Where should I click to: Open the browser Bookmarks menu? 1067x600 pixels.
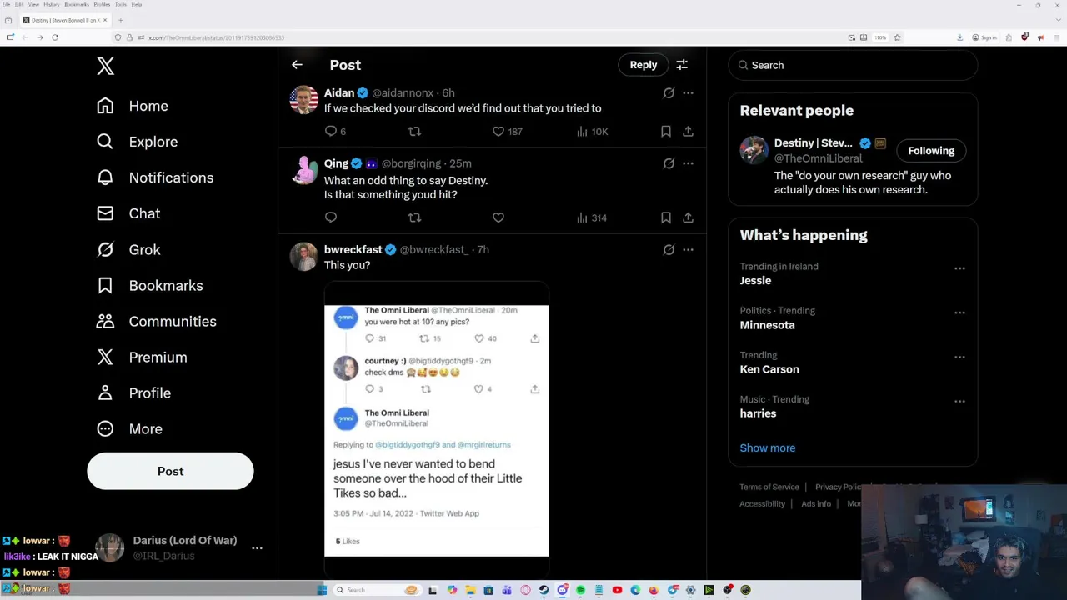coord(76,4)
